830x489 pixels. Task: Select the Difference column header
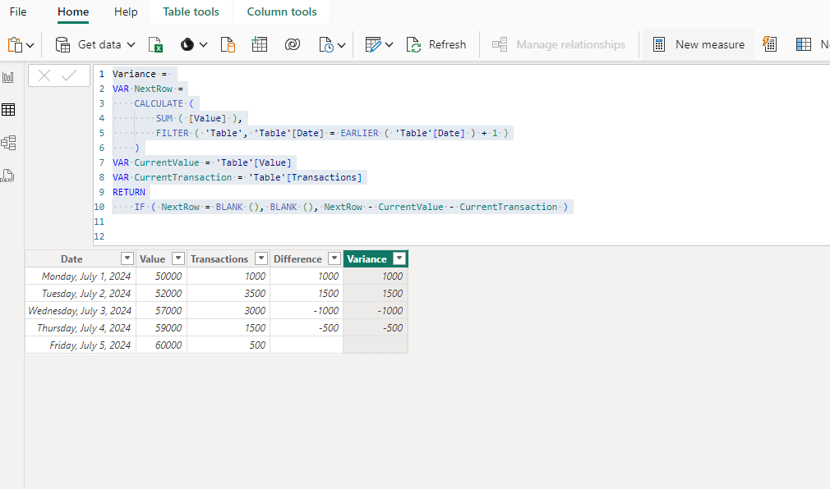[x=297, y=259]
